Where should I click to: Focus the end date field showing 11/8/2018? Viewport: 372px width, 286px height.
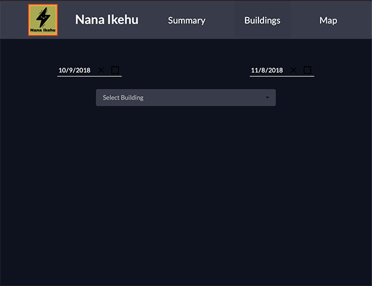pos(282,71)
